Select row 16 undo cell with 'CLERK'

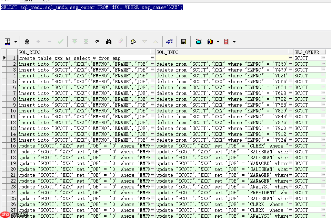[x=222, y=146]
